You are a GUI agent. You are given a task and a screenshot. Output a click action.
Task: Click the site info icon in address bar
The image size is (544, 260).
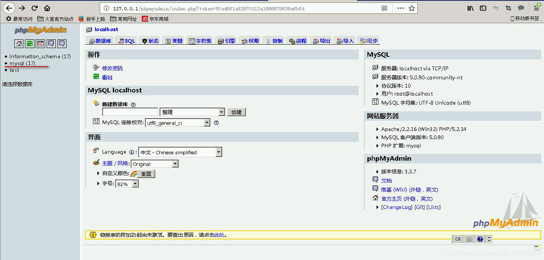(x=107, y=8)
